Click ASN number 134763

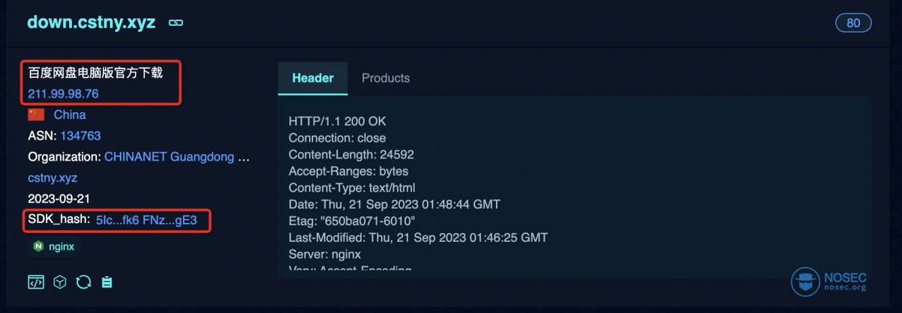81,136
